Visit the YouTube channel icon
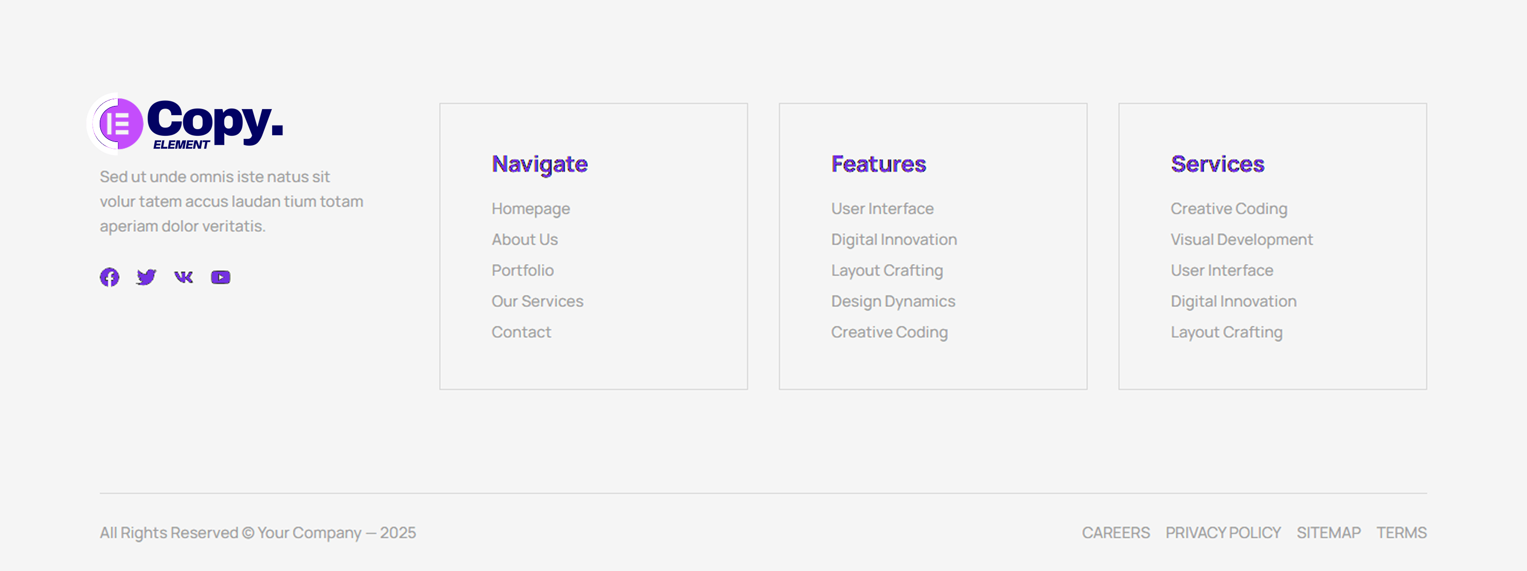1527x571 pixels. 220,276
